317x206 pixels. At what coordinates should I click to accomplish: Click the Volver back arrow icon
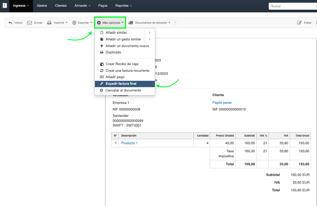[10, 23]
